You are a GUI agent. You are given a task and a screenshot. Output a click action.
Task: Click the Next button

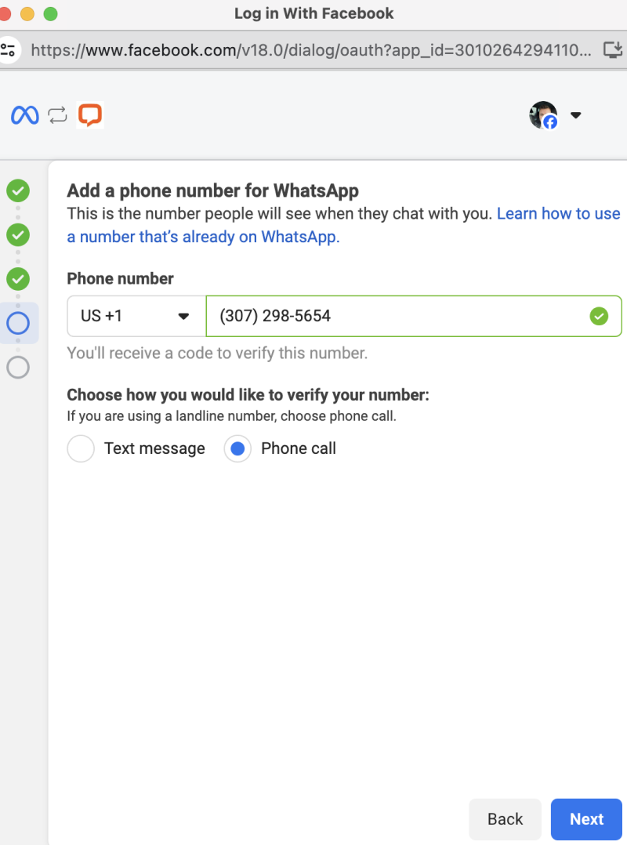tap(586, 819)
